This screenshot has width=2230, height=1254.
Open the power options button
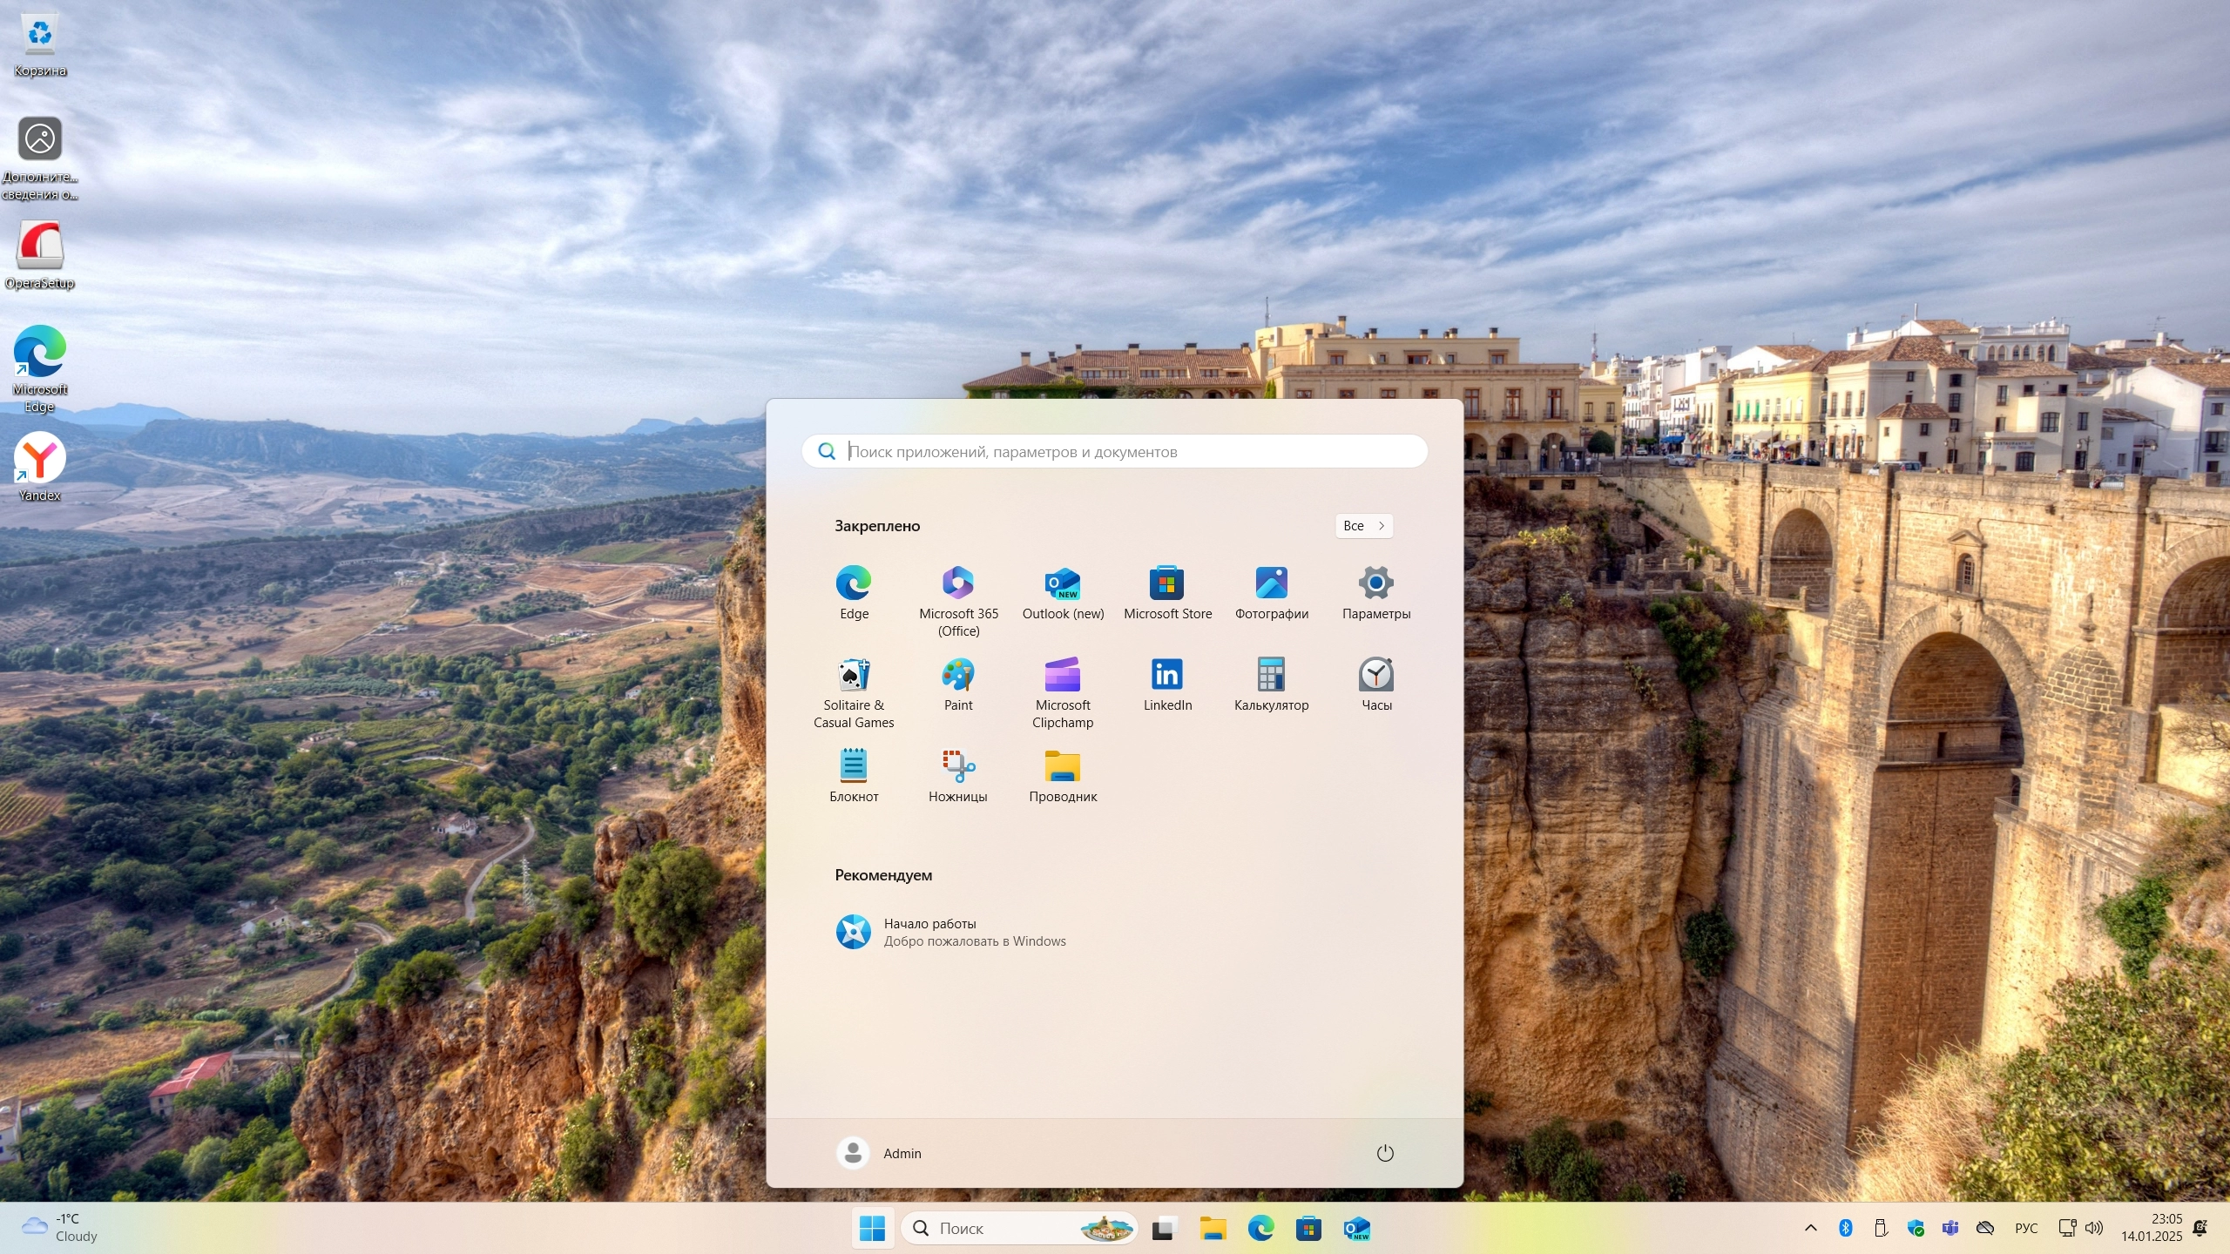click(1384, 1153)
